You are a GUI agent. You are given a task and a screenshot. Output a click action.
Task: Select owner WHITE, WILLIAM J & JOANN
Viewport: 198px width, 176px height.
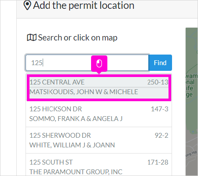click(x=72, y=145)
